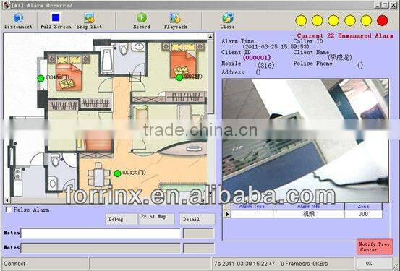
Task: Click the Close toolbar icon
Action: coord(228,18)
